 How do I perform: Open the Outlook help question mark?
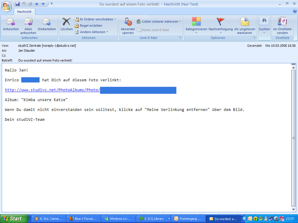click(x=295, y=11)
